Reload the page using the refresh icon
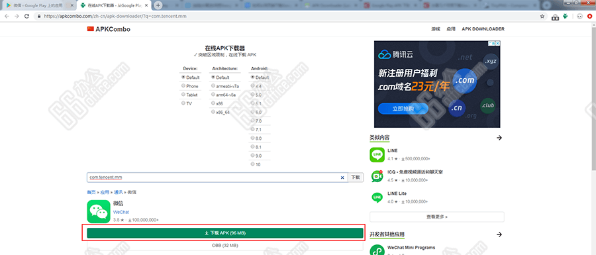The width and height of the screenshot is (596, 255). pyautogui.click(x=26, y=17)
